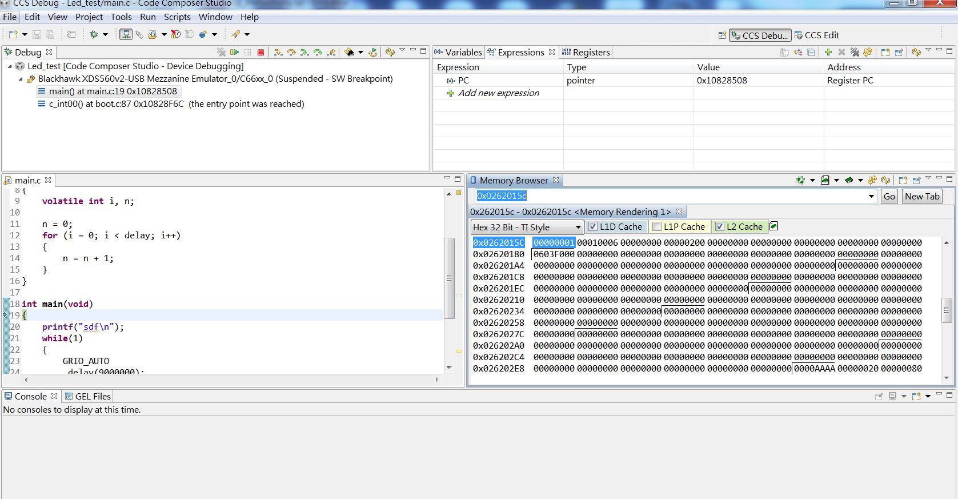Screen dimensions: 958x499
Task: Switch to CCS Edit perspective
Action: point(817,35)
